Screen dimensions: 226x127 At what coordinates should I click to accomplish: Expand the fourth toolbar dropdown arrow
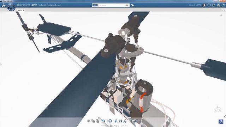coord(128,121)
